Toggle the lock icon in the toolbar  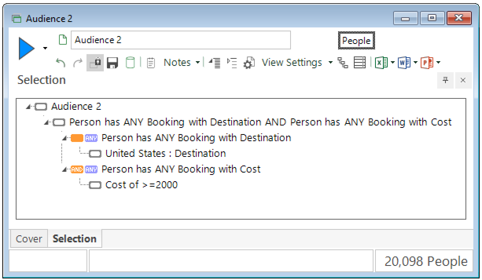pos(95,63)
